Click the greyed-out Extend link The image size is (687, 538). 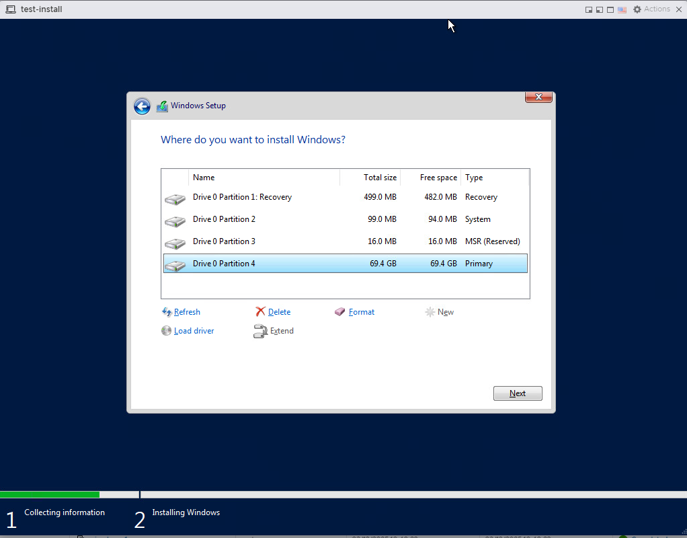(x=282, y=331)
